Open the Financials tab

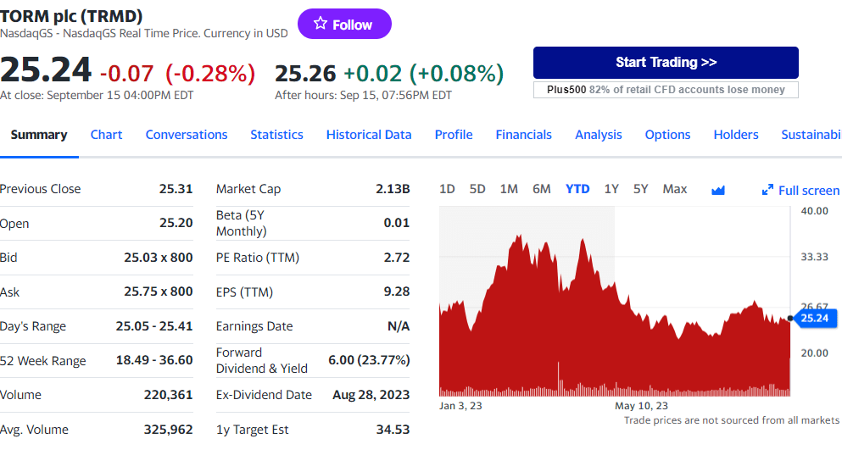coord(523,135)
